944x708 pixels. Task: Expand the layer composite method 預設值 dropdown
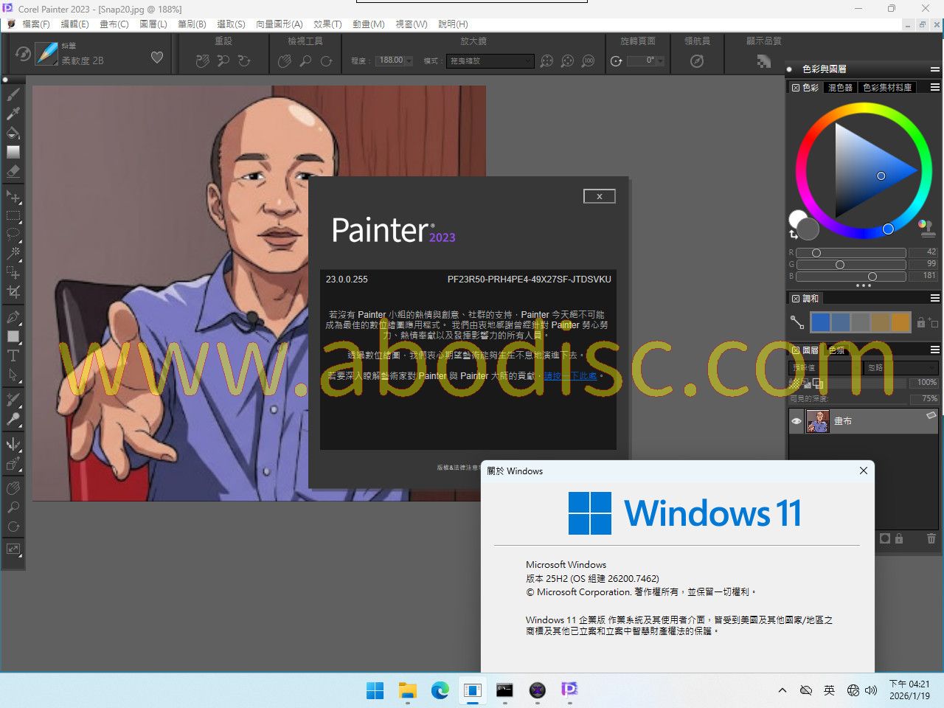[x=823, y=367]
